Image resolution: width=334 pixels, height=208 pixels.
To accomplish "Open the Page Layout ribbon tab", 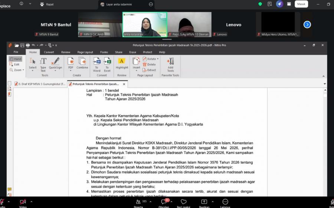I will coord(85,52).
